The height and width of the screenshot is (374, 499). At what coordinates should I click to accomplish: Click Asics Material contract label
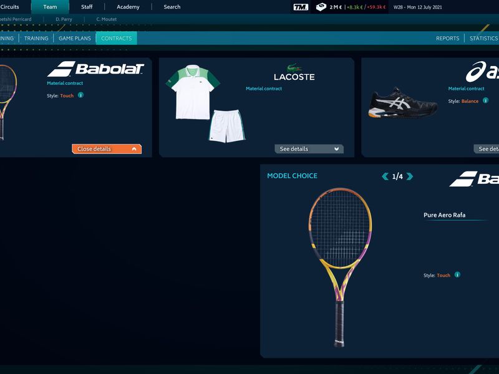tap(466, 89)
